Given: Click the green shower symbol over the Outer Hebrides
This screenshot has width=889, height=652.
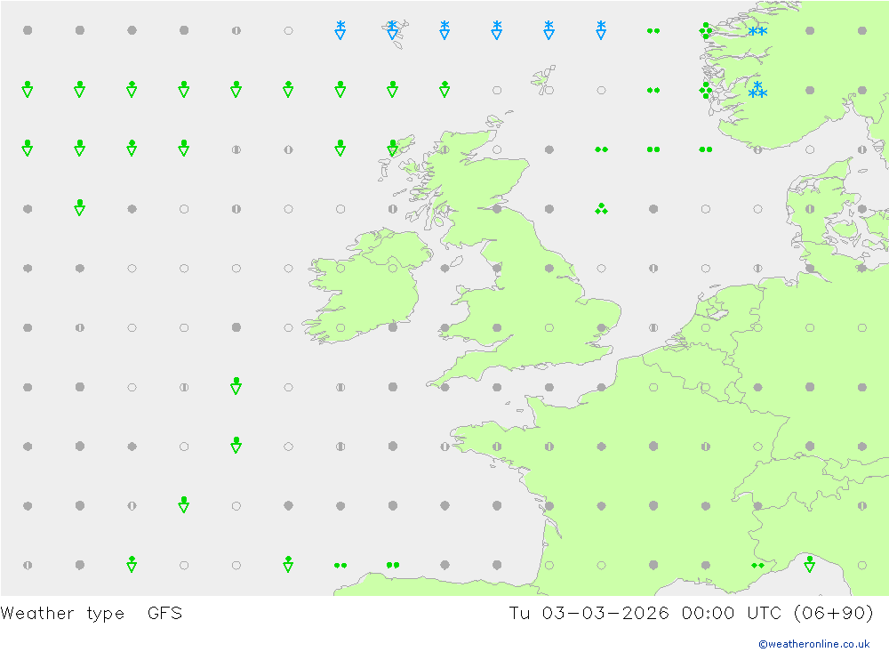Looking at the screenshot, I should click(x=392, y=149).
